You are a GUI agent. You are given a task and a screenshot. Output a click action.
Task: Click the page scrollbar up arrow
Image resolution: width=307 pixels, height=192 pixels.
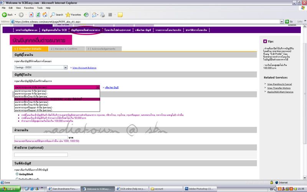point(305,26)
